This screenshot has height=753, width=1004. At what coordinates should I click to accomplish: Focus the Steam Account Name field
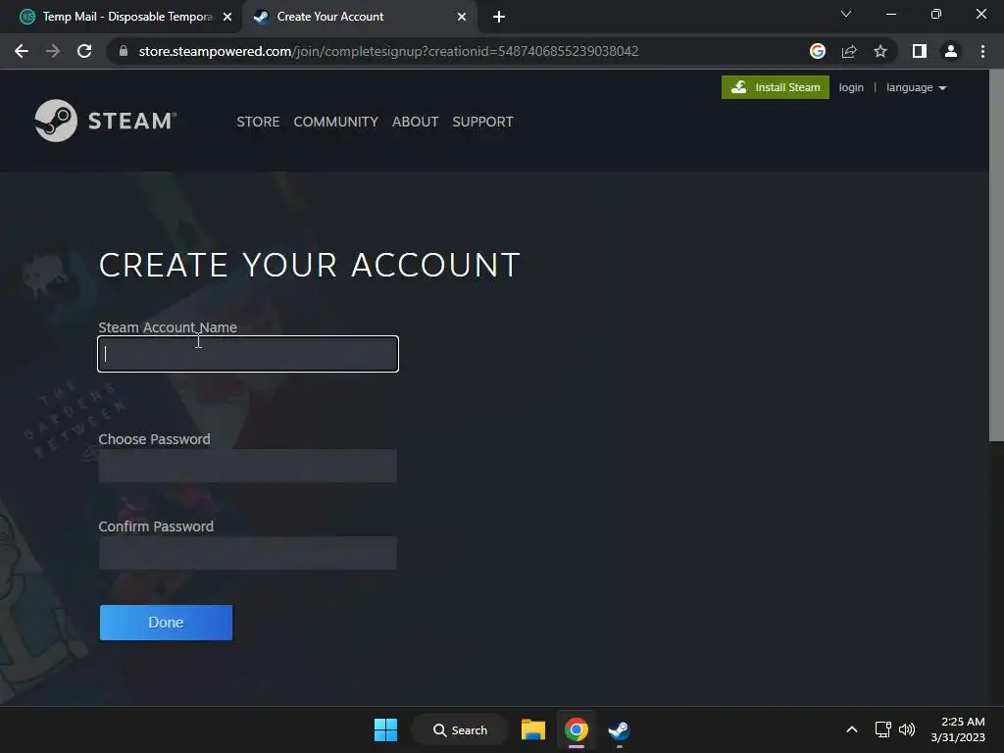click(x=248, y=354)
